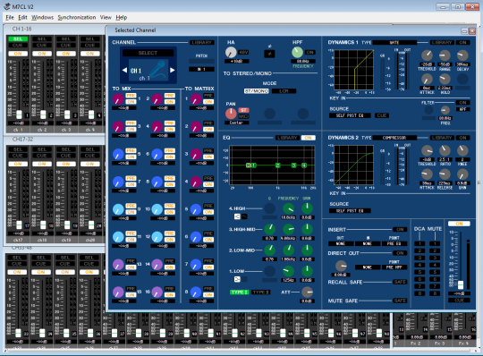Click the ch 1 fader in CH1-16 window
The image size is (483, 356).
(19, 114)
